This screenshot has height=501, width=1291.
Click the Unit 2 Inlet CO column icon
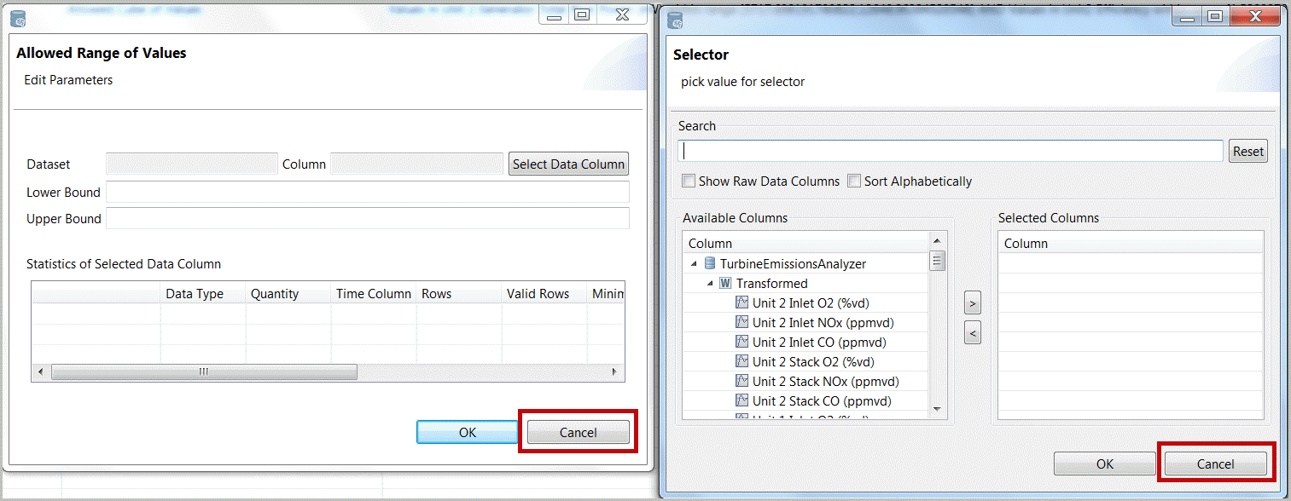click(x=741, y=342)
